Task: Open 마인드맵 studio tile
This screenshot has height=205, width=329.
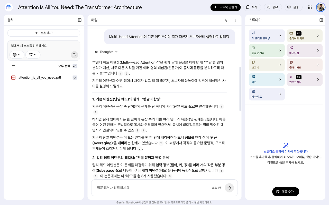Action: 305,50
